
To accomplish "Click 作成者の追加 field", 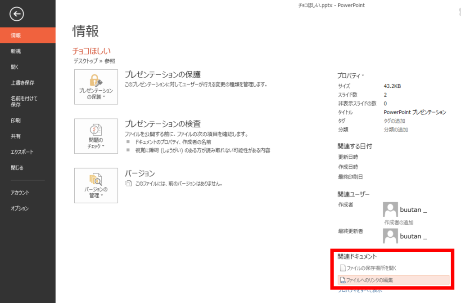I will (x=399, y=223).
